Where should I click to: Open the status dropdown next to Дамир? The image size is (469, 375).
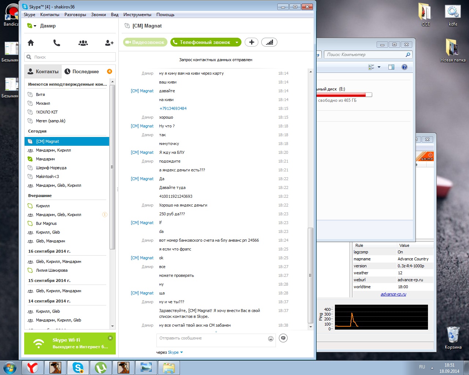pyautogui.click(x=35, y=26)
